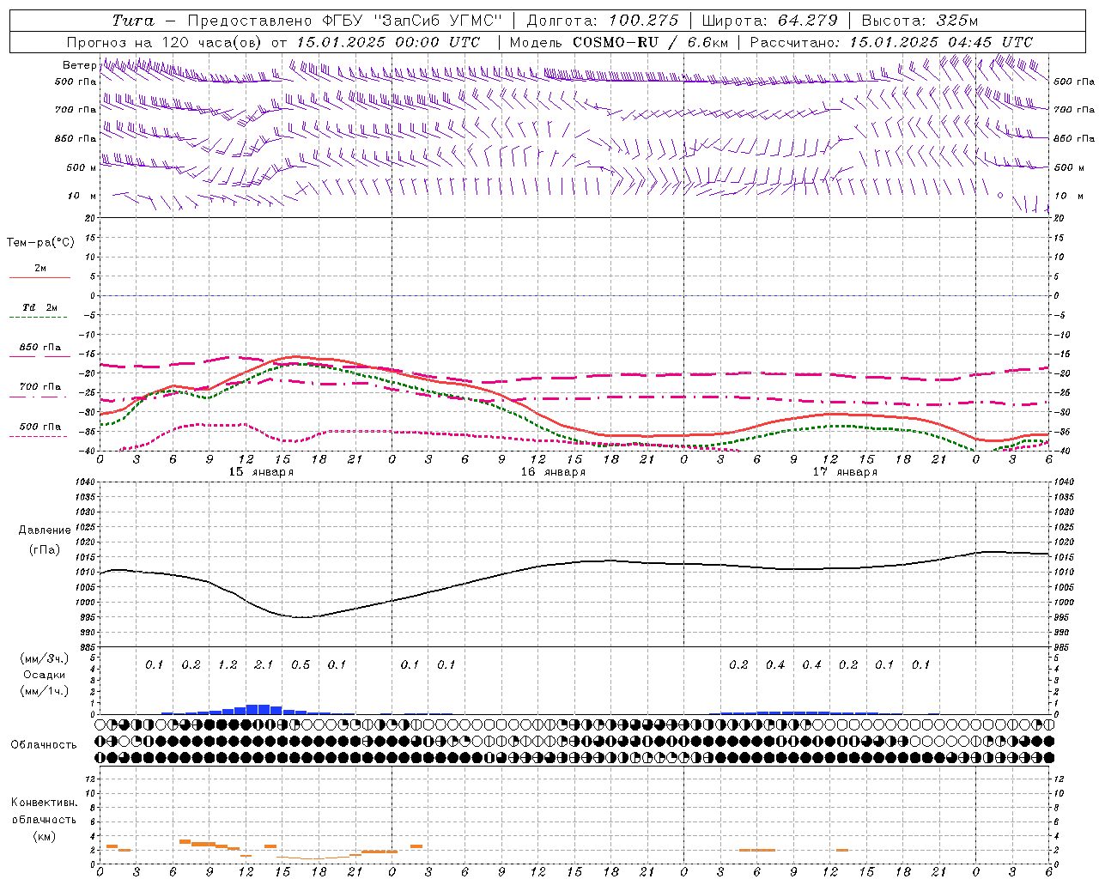Click the "Конвективн." convective cloud label
This screenshot has width=1099, height=879.
coord(44,803)
